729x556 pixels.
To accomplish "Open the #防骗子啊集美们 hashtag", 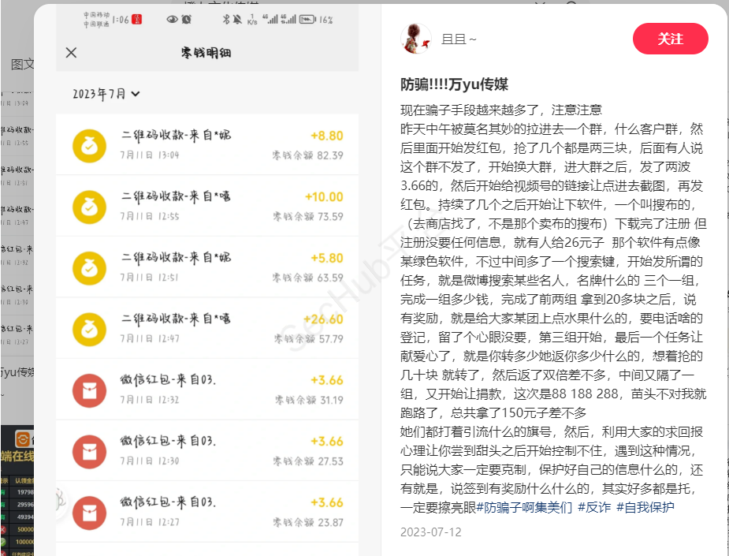I will pos(524,507).
